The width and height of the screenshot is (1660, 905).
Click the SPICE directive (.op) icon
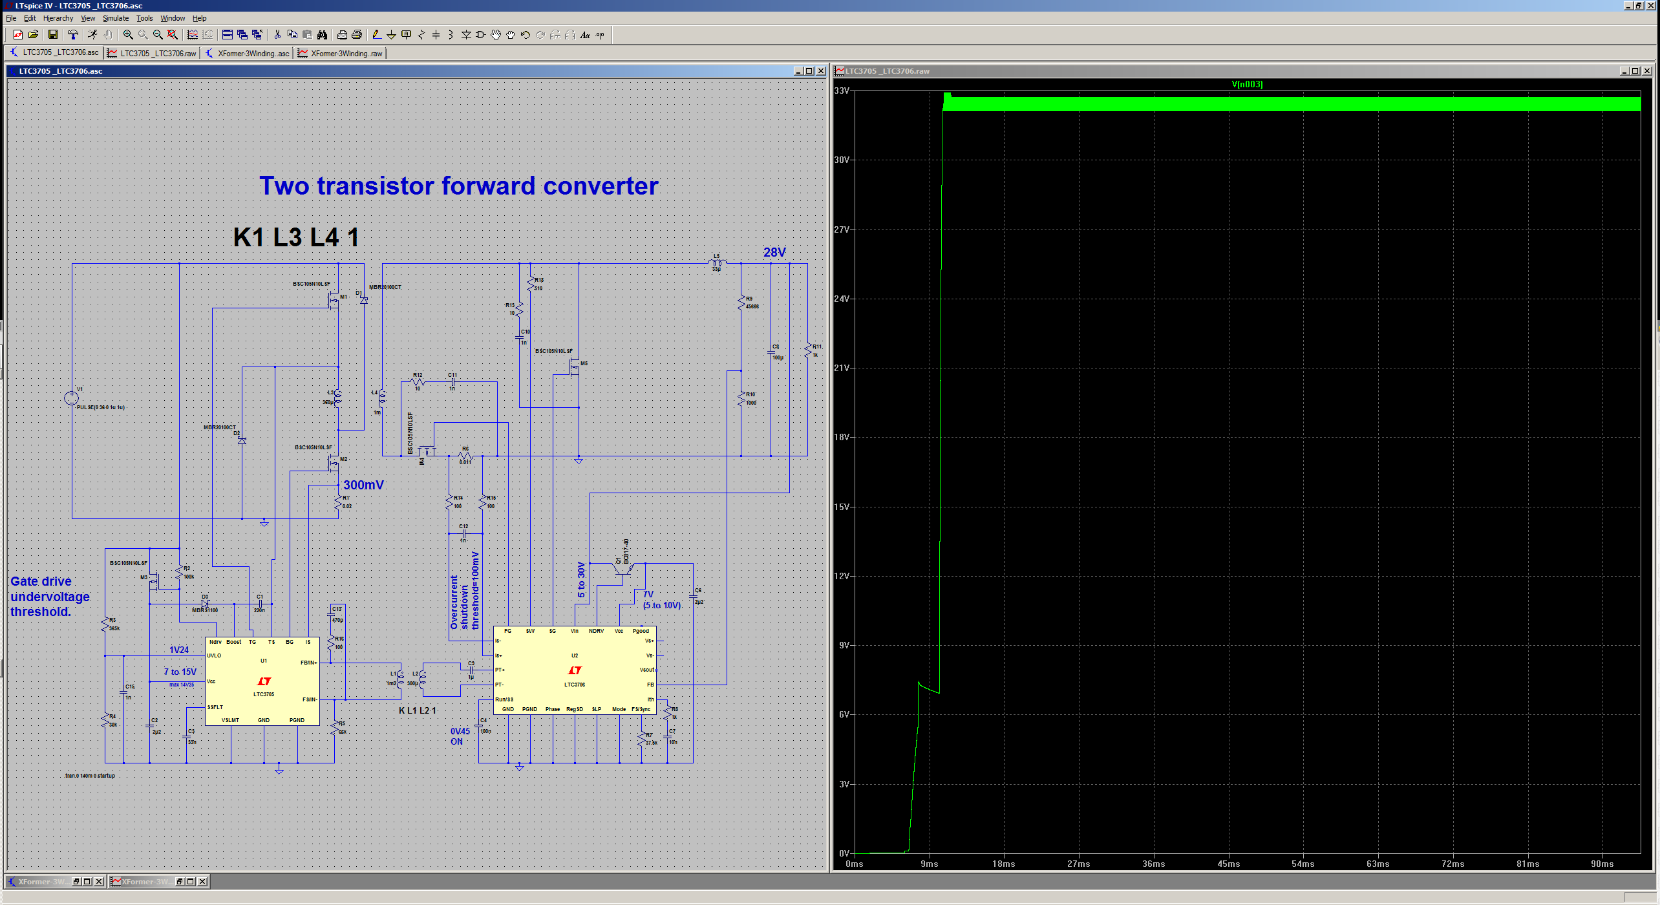600,35
